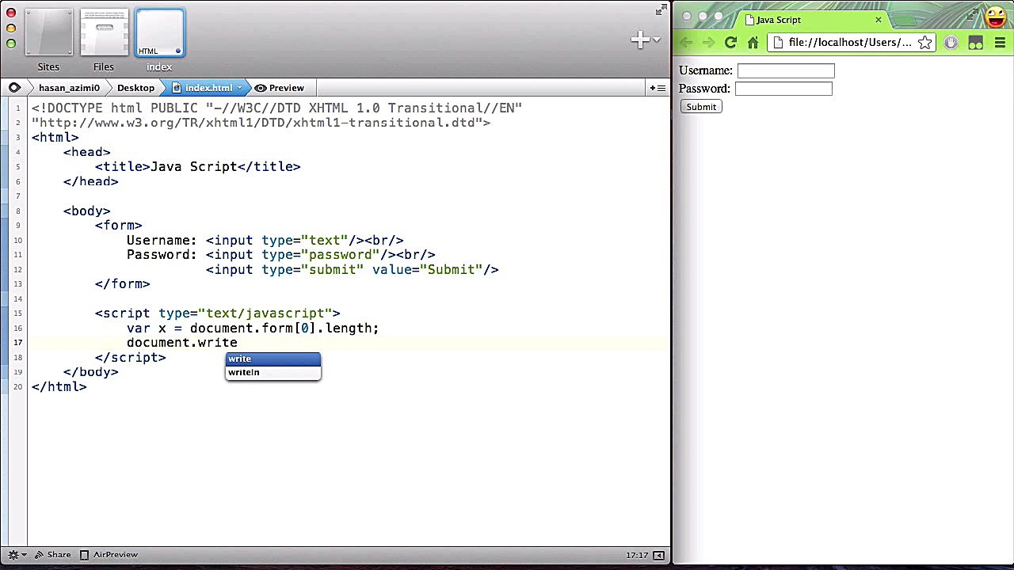Image resolution: width=1014 pixels, height=570 pixels.
Task: Choose 'write' from the autocomplete list
Action: (273, 359)
